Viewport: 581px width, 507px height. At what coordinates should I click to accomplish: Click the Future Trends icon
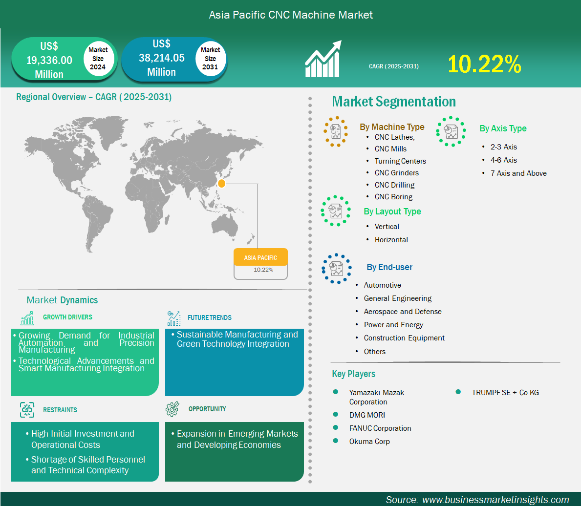tap(173, 318)
